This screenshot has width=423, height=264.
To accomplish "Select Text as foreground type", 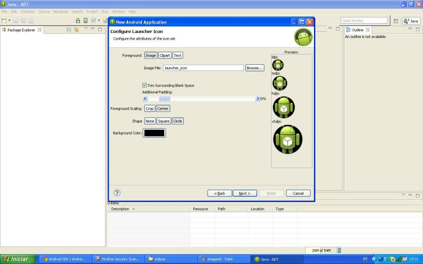I will pyautogui.click(x=178, y=56).
